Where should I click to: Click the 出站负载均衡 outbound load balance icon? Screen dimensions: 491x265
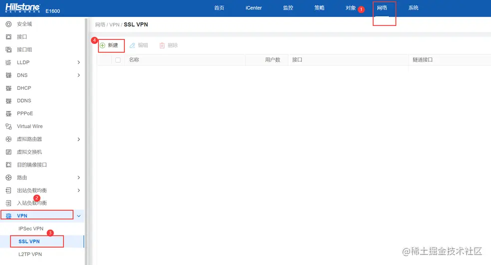point(8,191)
